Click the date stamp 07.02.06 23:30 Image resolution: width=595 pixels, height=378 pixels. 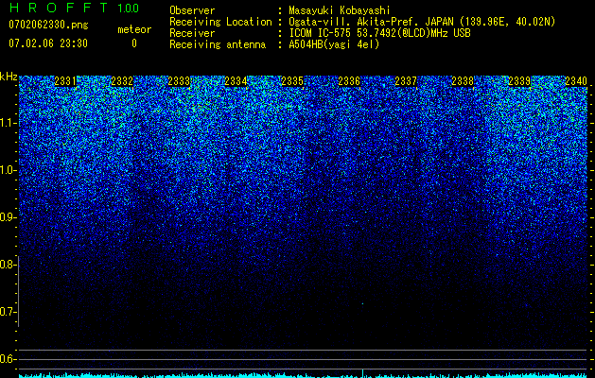pos(48,43)
